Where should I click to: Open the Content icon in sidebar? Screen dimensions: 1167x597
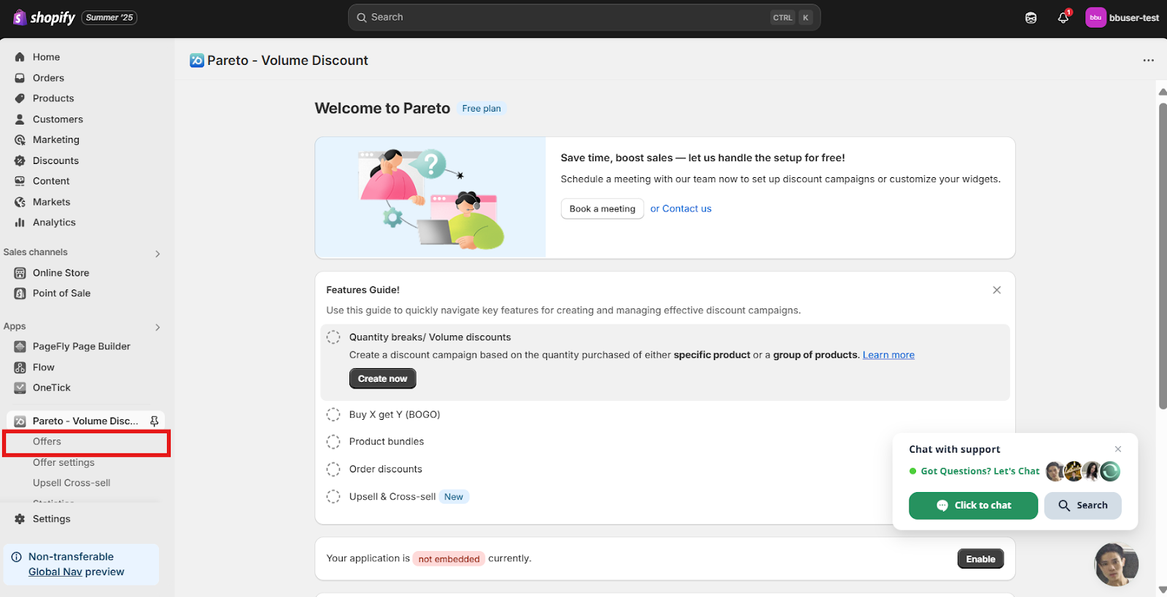tap(20, 182)
